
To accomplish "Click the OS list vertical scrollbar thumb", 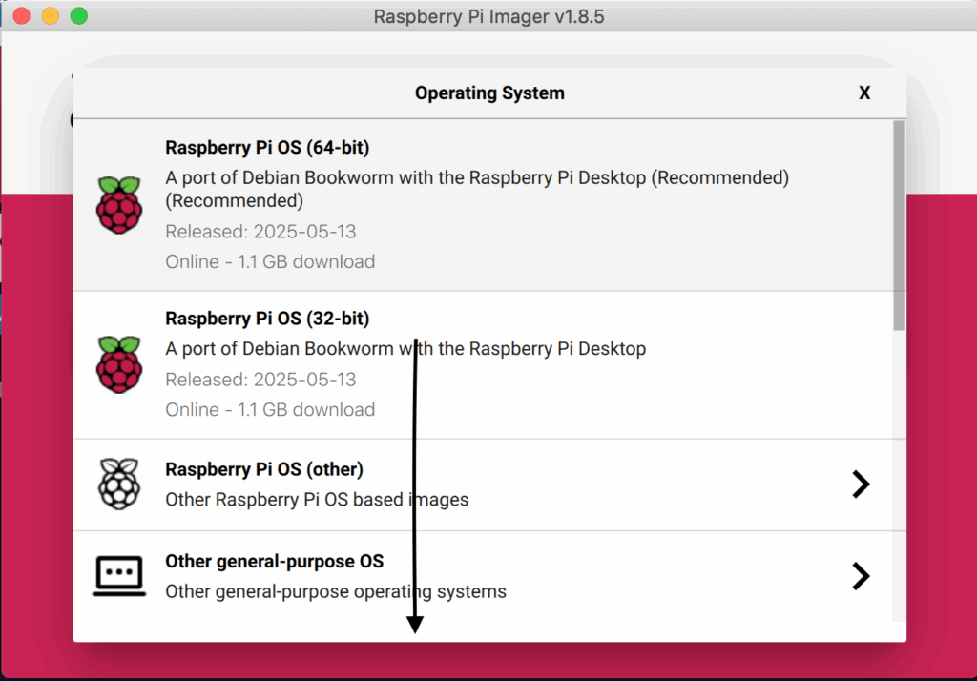I will [x=899, y=225].
